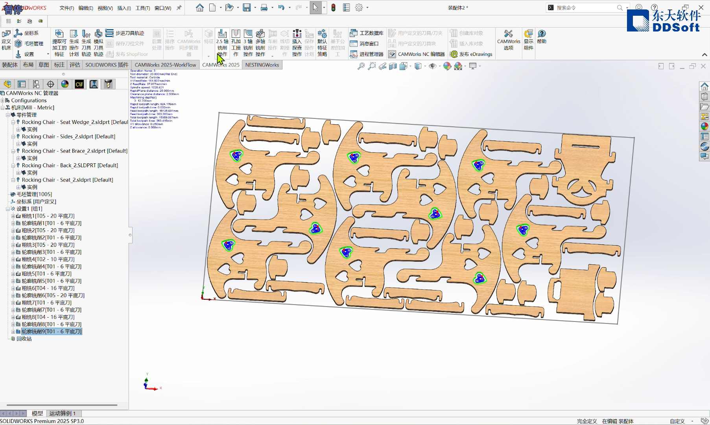Click 插入探查操作 probe operation icon

pos(297,43)
